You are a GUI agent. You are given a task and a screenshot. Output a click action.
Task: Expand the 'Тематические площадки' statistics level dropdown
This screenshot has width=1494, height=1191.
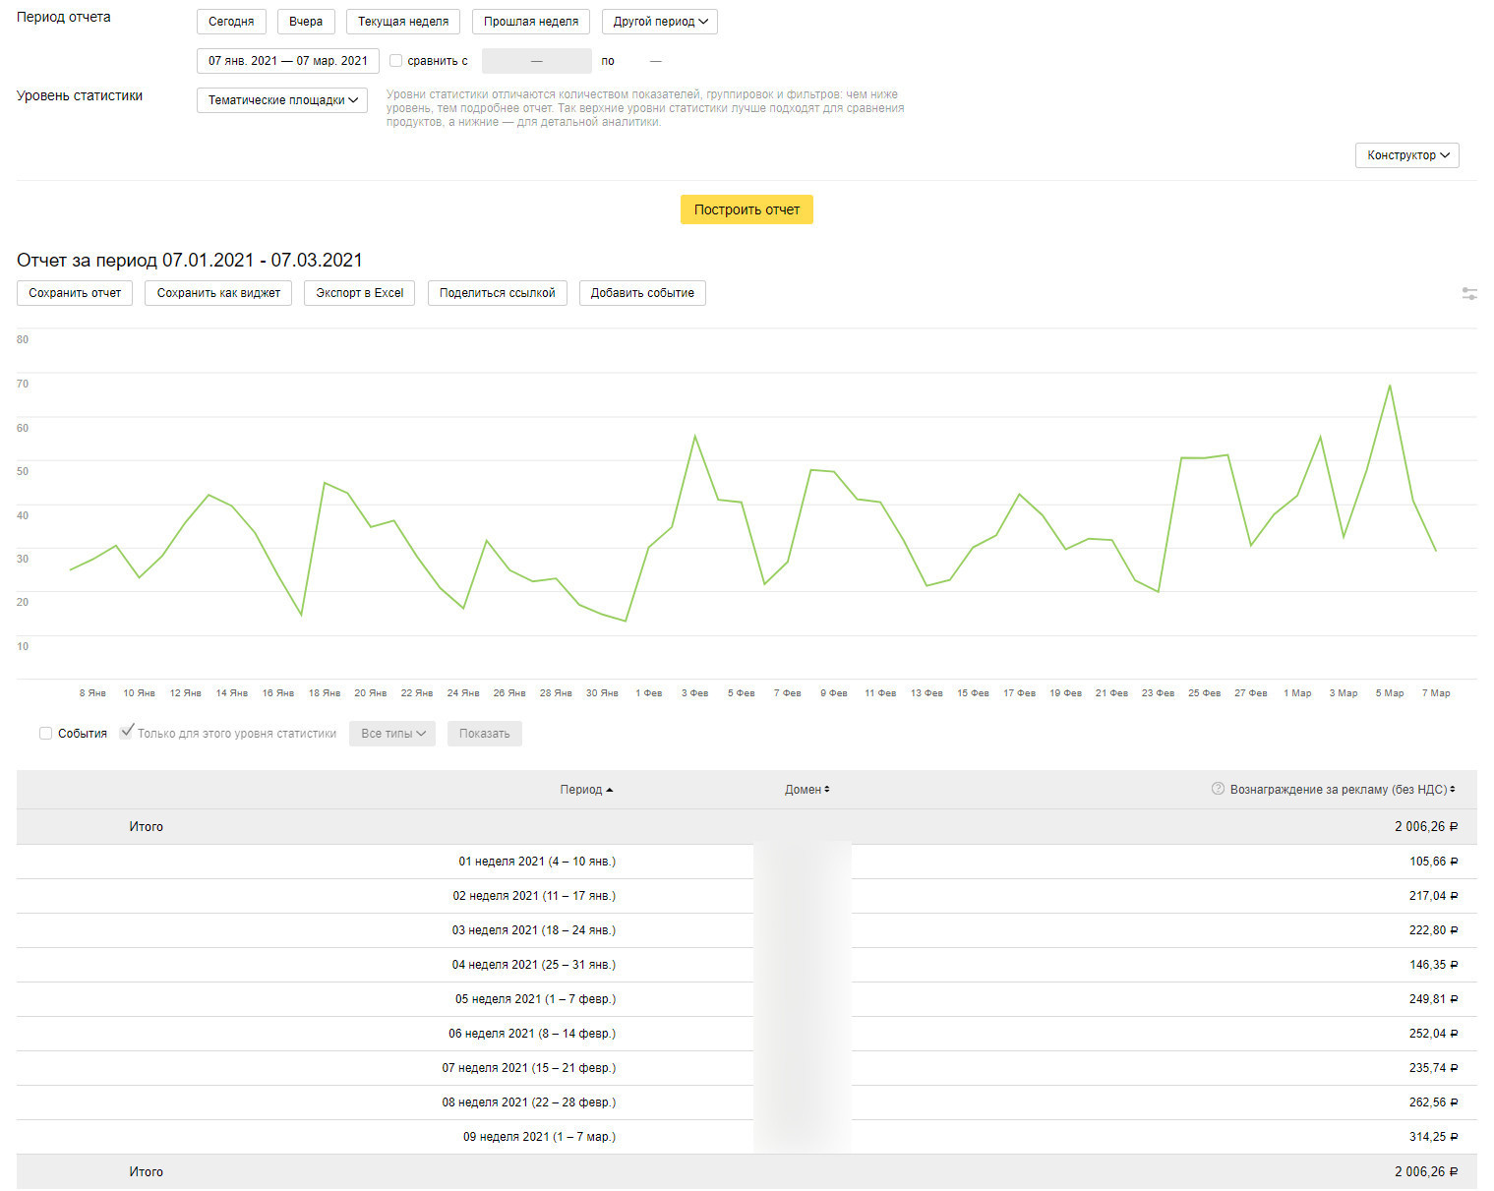click(x=282, y=100)
